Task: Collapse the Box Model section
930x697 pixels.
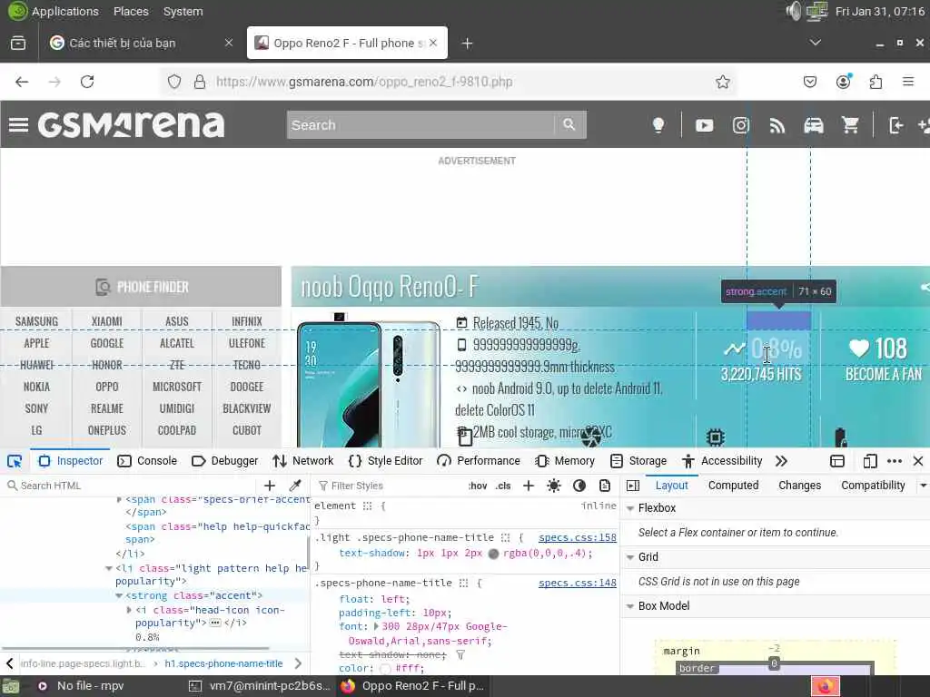Action: coord(630,606)
